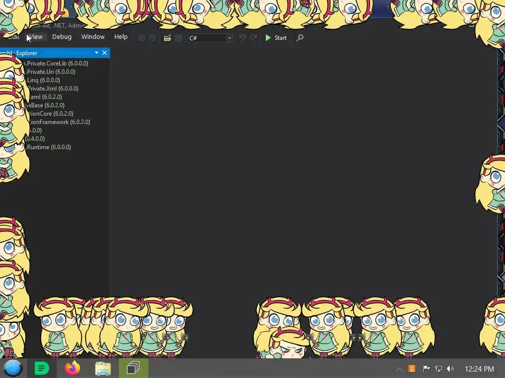Click the active stacked-windows taskbar icon
Screen dimensions: 505x378
point(133,368)
